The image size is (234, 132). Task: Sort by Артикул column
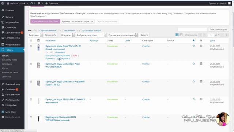point(94,41)
